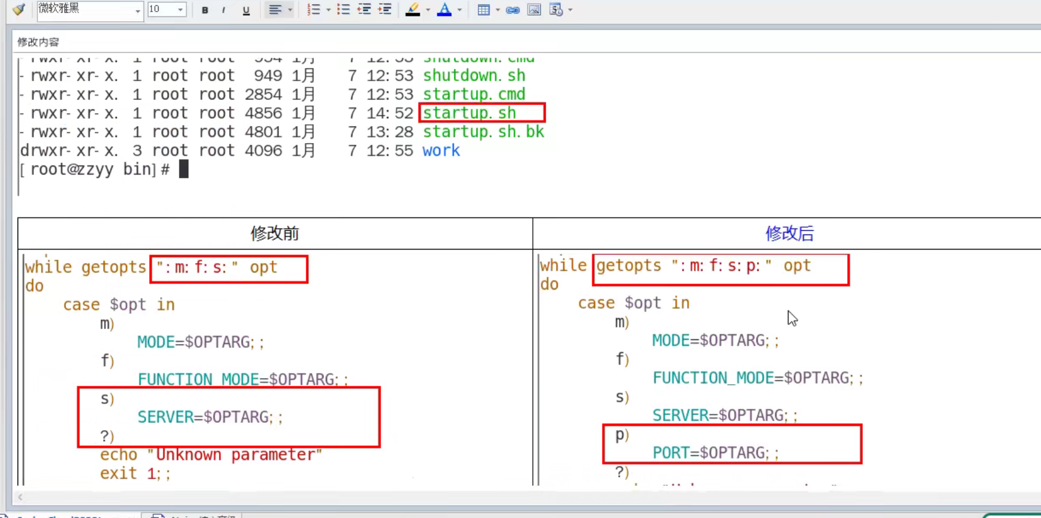Click the shutdown.sh file name
This screenshot has width=1041, height=518.
(474, 76)
